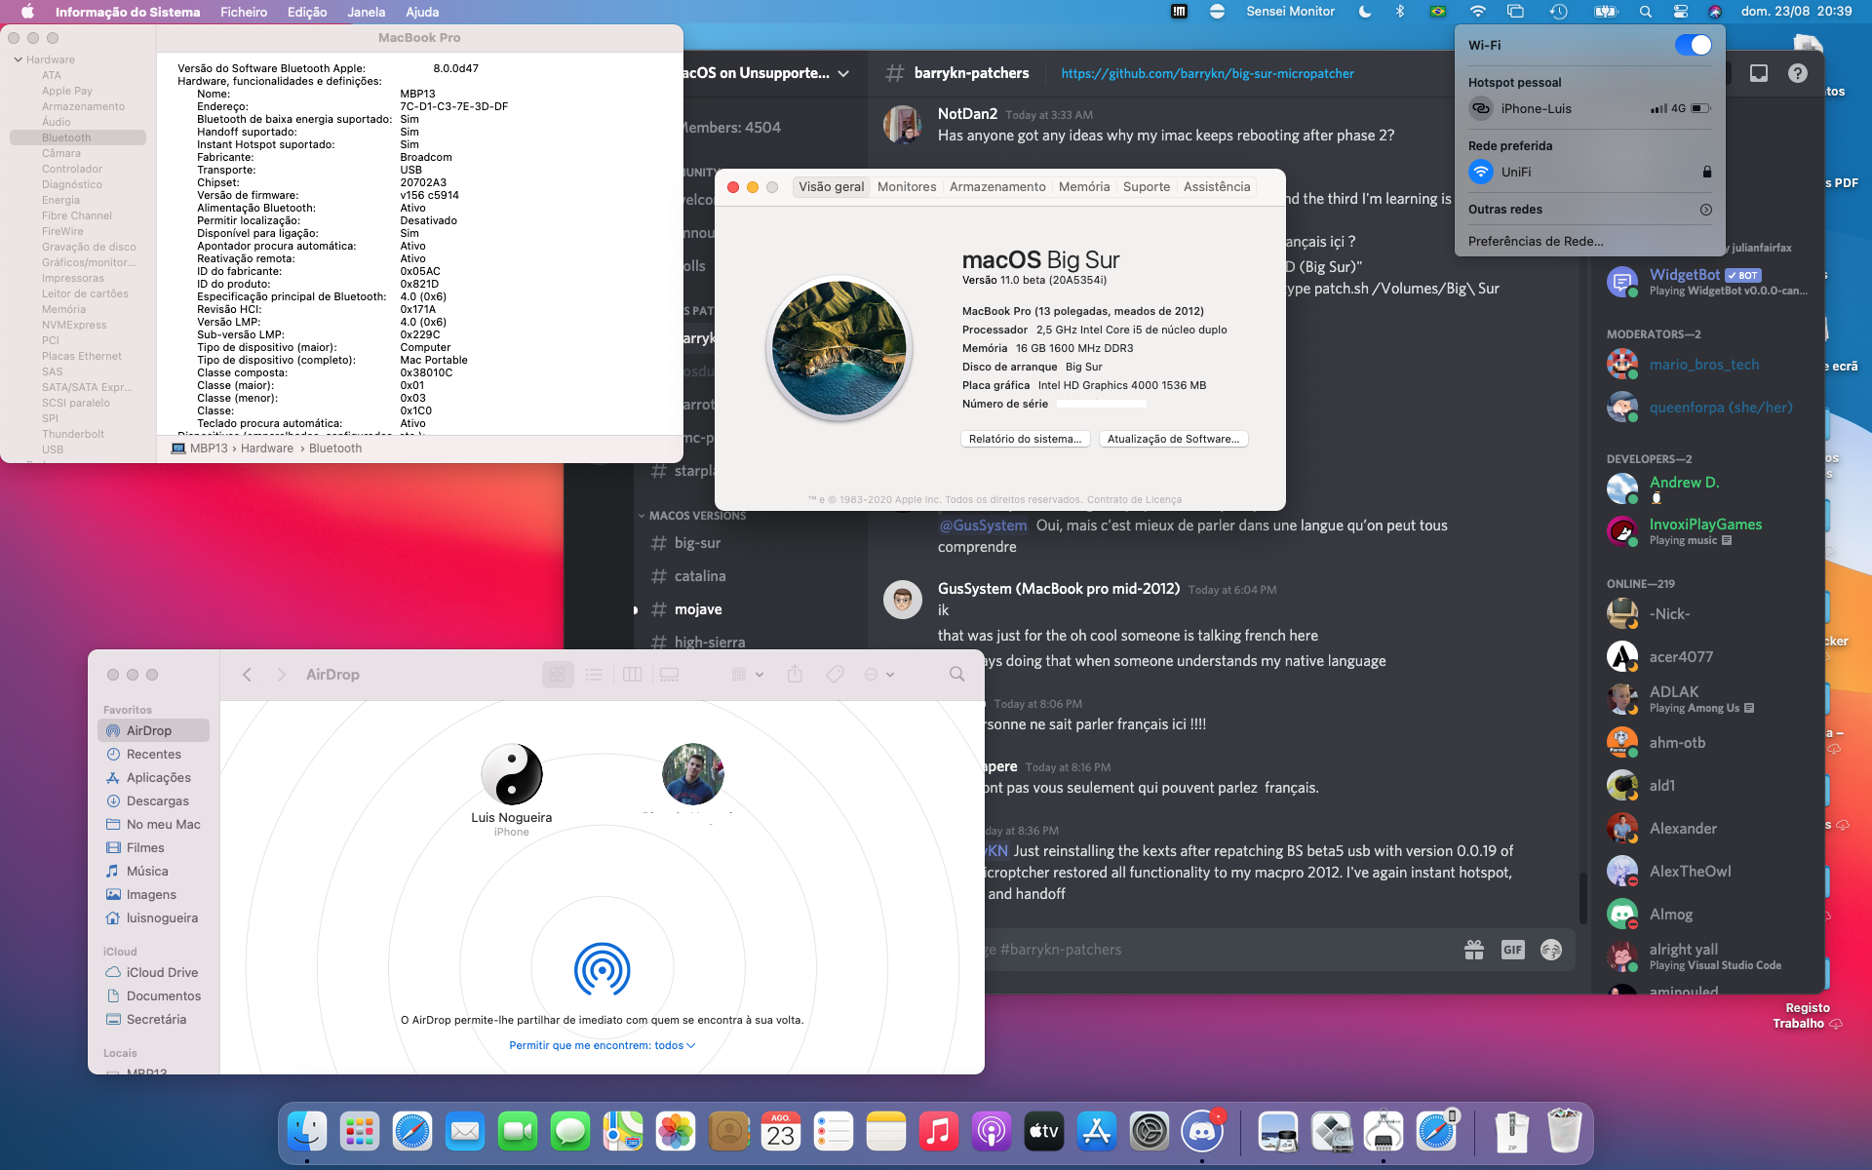The image size is (1872, 1170).
Task: Expand the Outras redes section
Action: click(1705, 210)
